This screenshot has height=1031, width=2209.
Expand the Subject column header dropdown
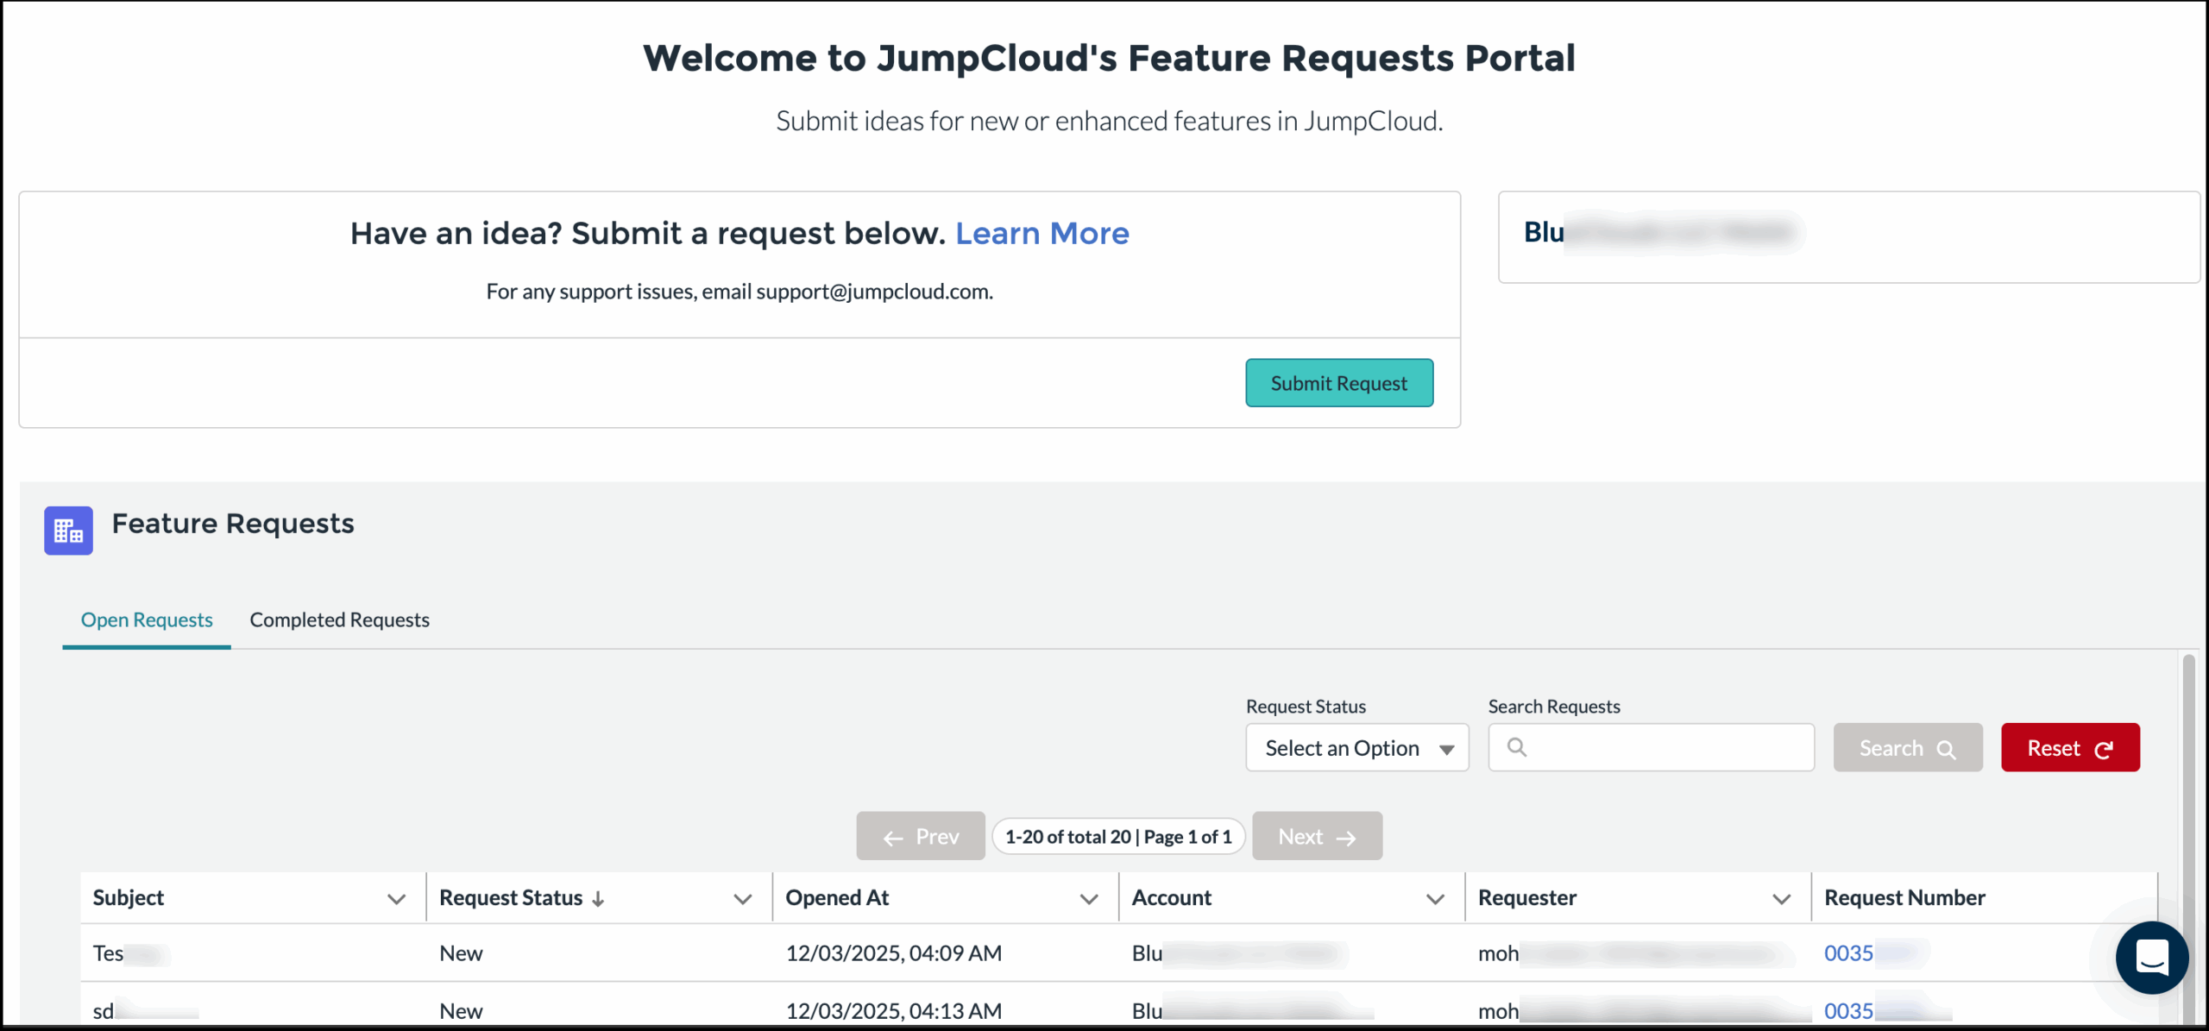397,898
